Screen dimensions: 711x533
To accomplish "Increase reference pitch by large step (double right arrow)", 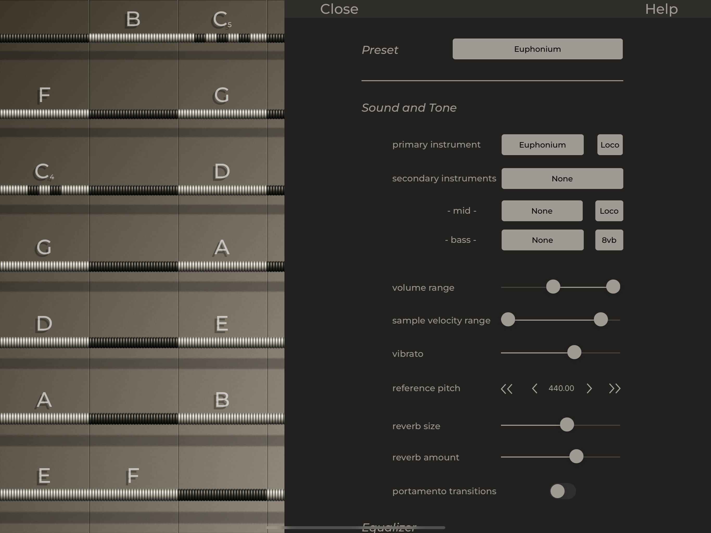I will click(614, 389).
